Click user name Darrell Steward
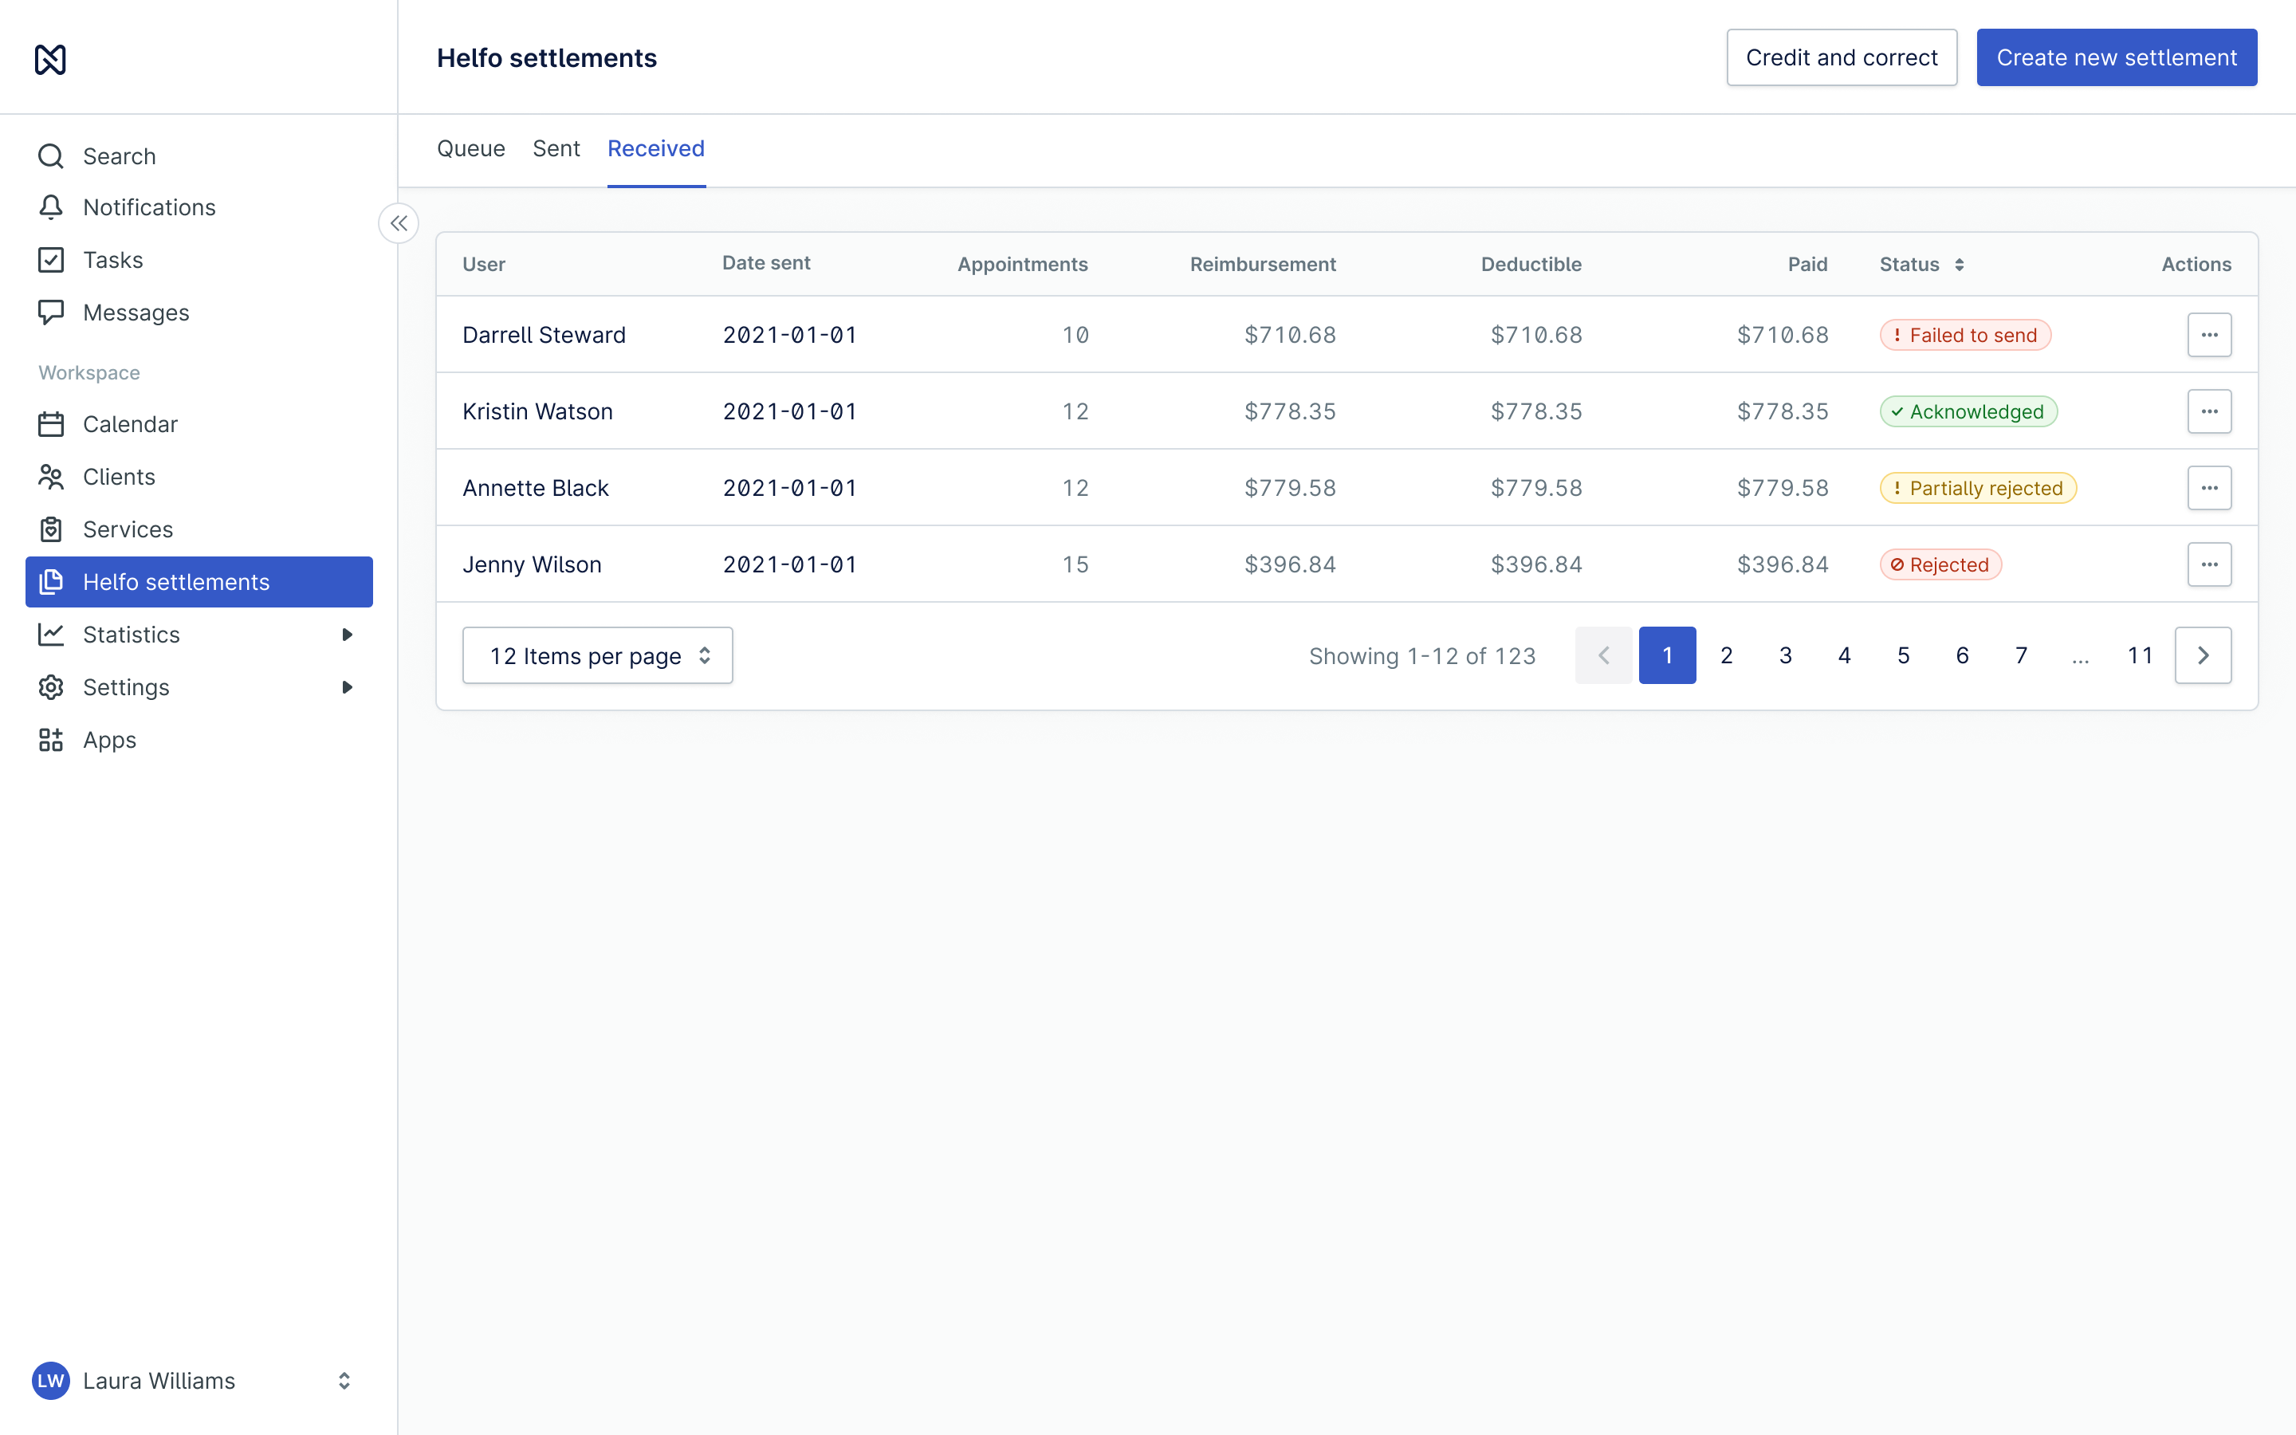Viewport: 2296px width, 1435px height. click(545, 335)
